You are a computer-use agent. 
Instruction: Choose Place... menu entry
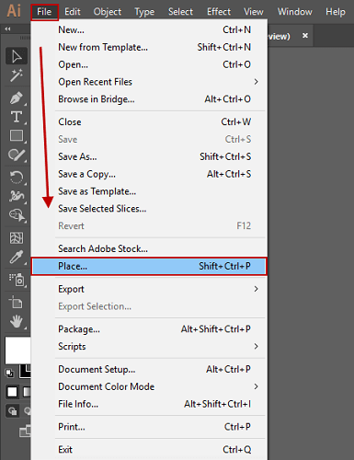(x=149, y=266)
